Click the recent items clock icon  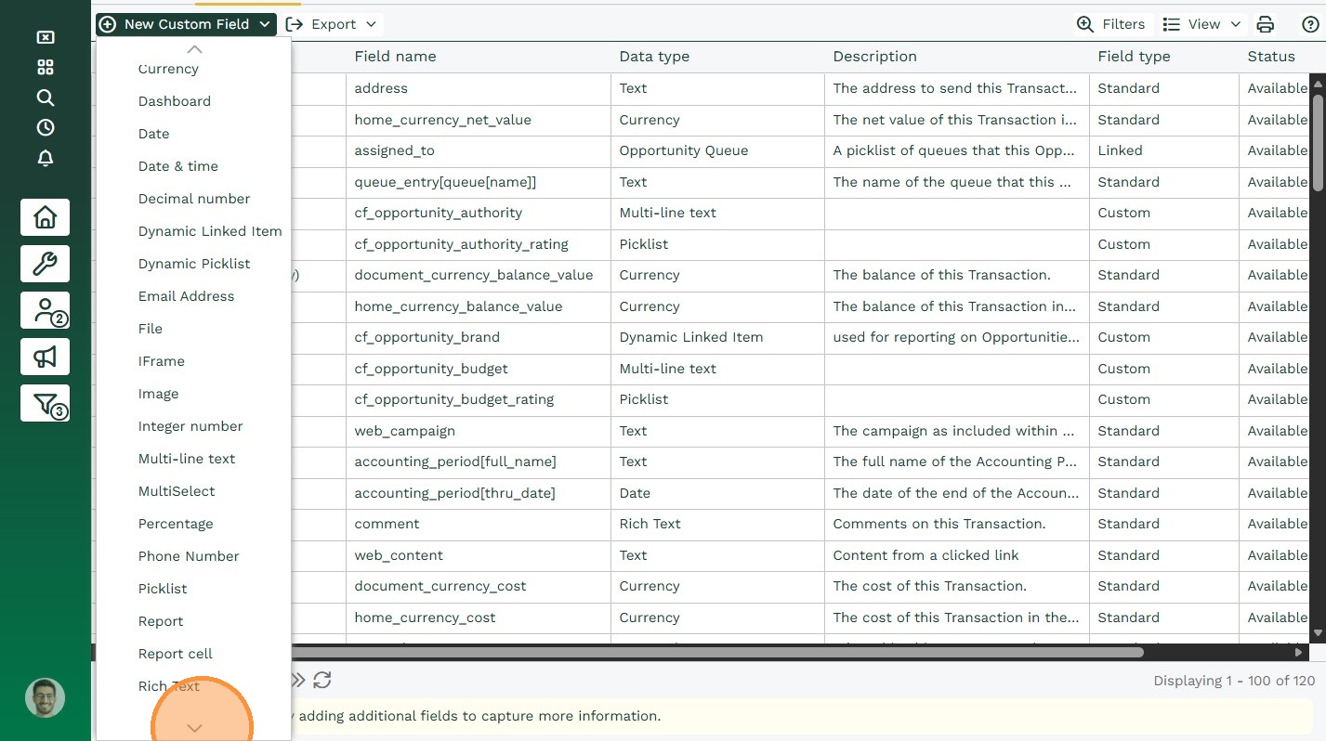[x=45, y=128]
